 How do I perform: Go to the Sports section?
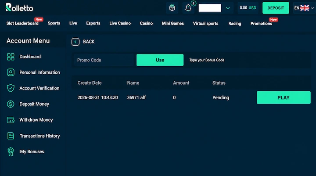[54, 23]
